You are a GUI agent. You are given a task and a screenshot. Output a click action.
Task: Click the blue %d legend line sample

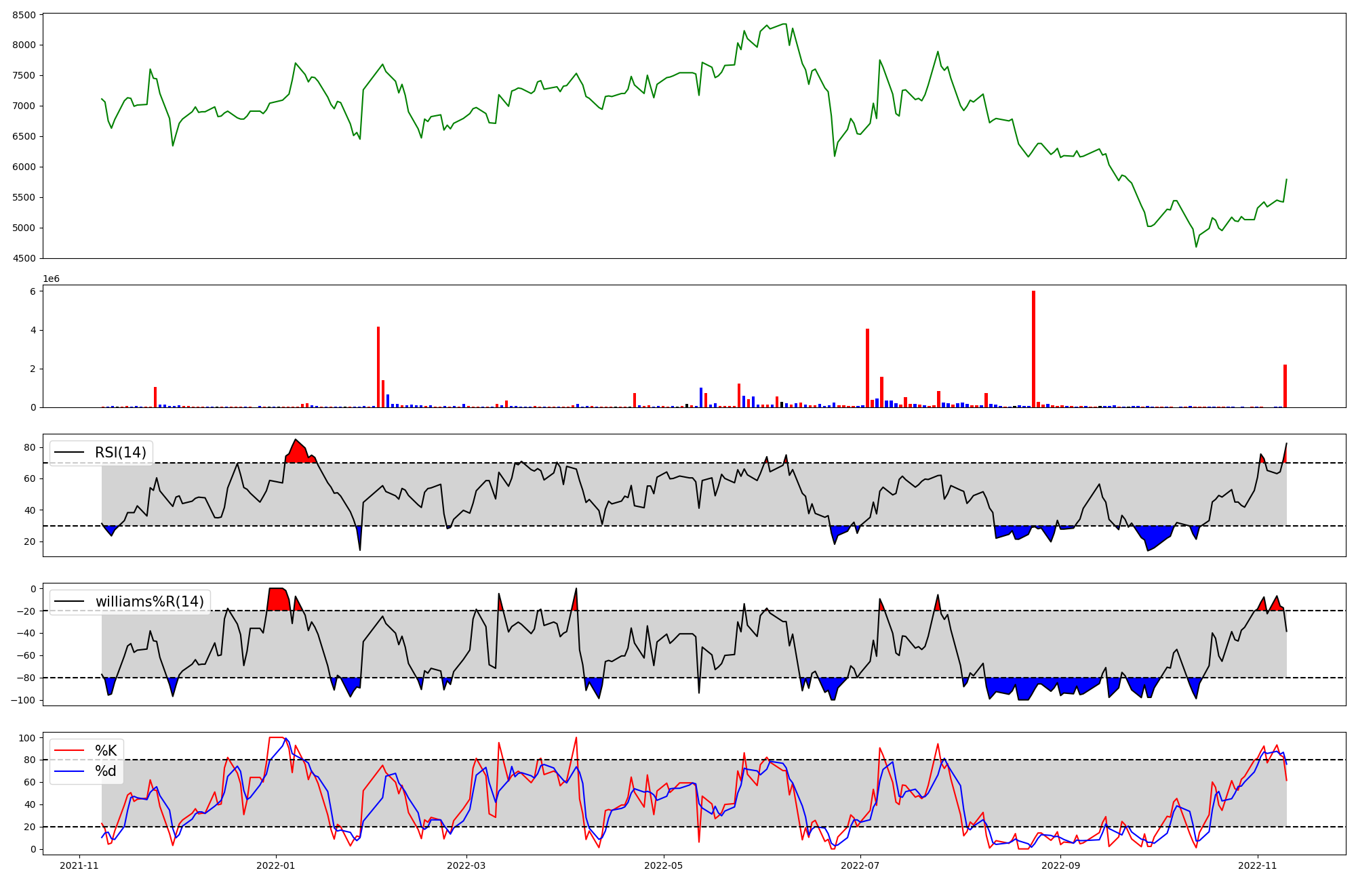68,771
